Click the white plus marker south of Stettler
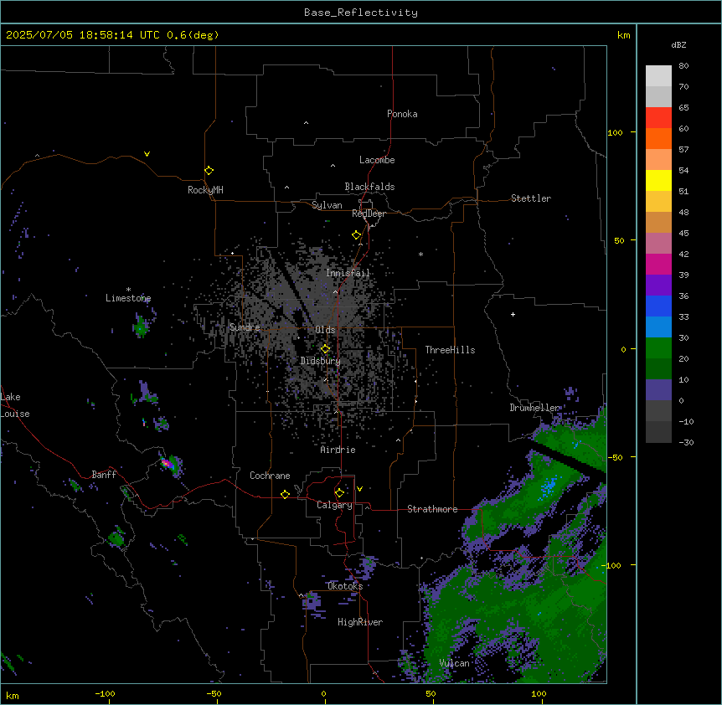Viewport: 722px width, 705px height. (513, 314)
